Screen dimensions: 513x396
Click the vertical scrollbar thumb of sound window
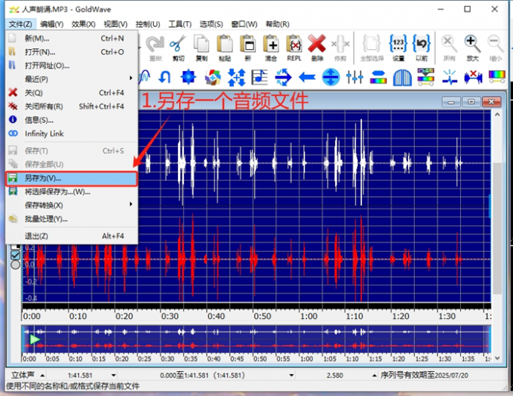pos(497,229)
